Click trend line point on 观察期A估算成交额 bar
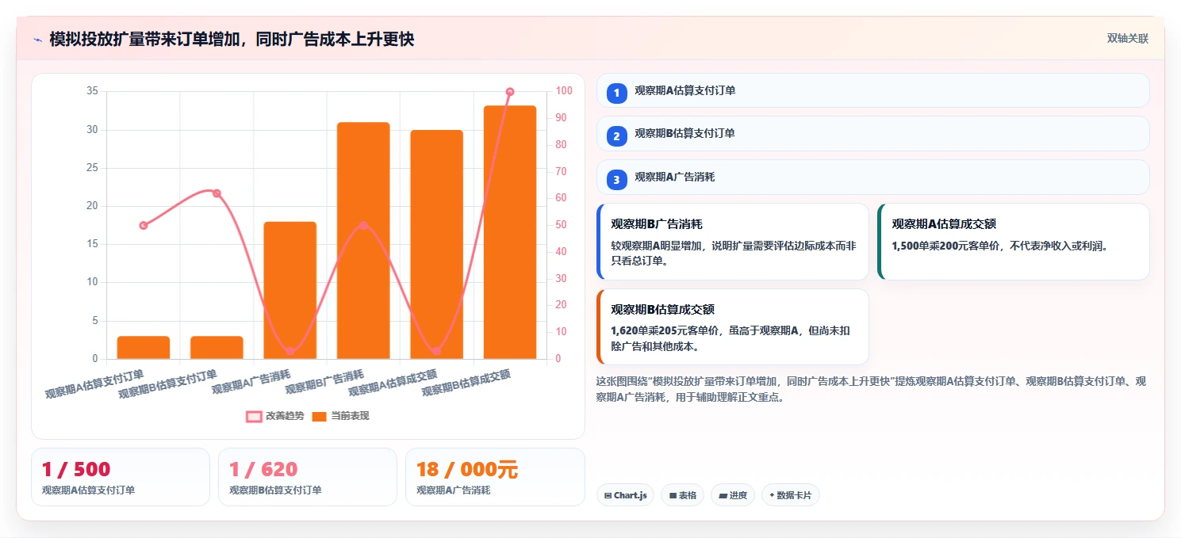The image size is (1181, 538). click(x=436, y=351)
